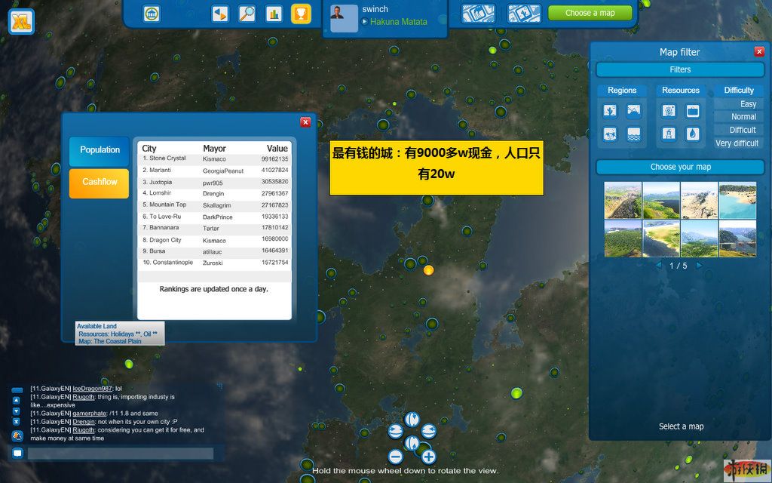The width and height of the screenshot is (772, 483).
Task: Click the City column header
Action: [149, 148]
